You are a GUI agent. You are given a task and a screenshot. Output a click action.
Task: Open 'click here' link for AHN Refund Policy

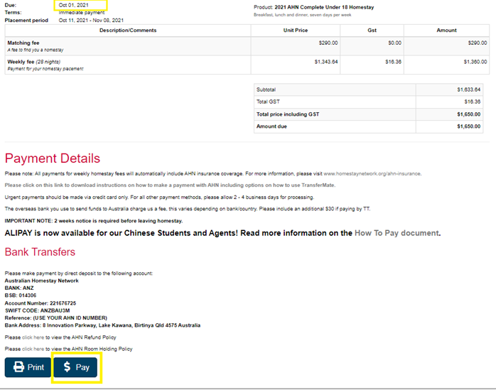pos(33,337)
